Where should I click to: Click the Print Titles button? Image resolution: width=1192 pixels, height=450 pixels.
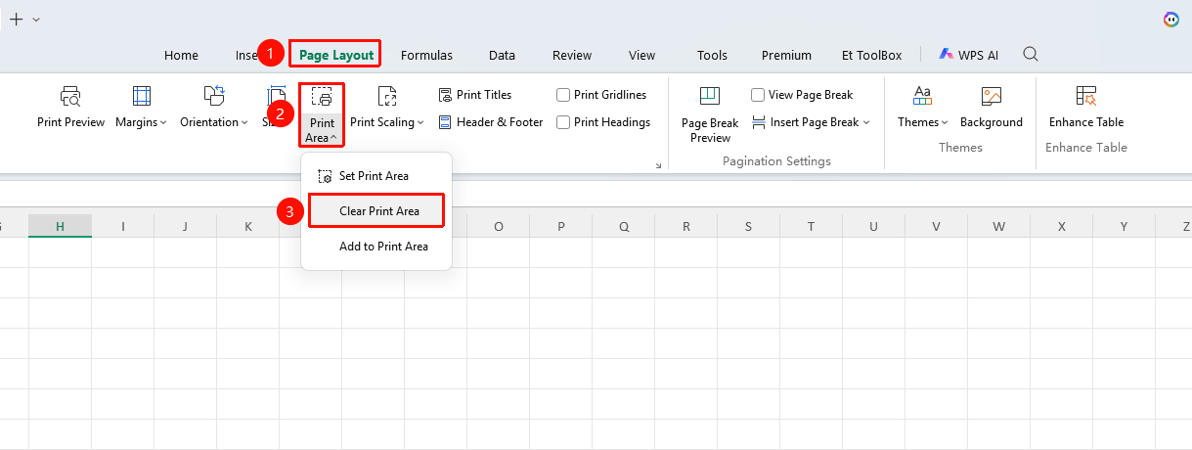475,95
